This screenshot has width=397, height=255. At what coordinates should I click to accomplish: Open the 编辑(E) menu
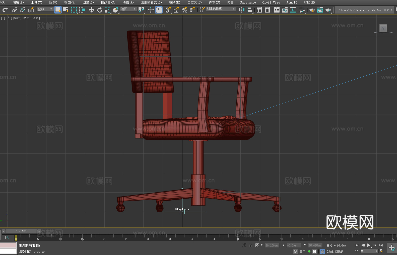[18, 2]
